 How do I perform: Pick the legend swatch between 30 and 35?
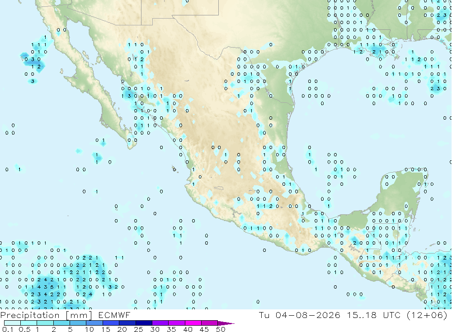tap(160, 323)
